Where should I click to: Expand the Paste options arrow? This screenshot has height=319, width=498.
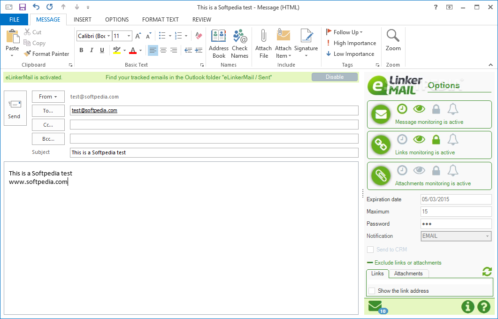[x=12, y=55]
